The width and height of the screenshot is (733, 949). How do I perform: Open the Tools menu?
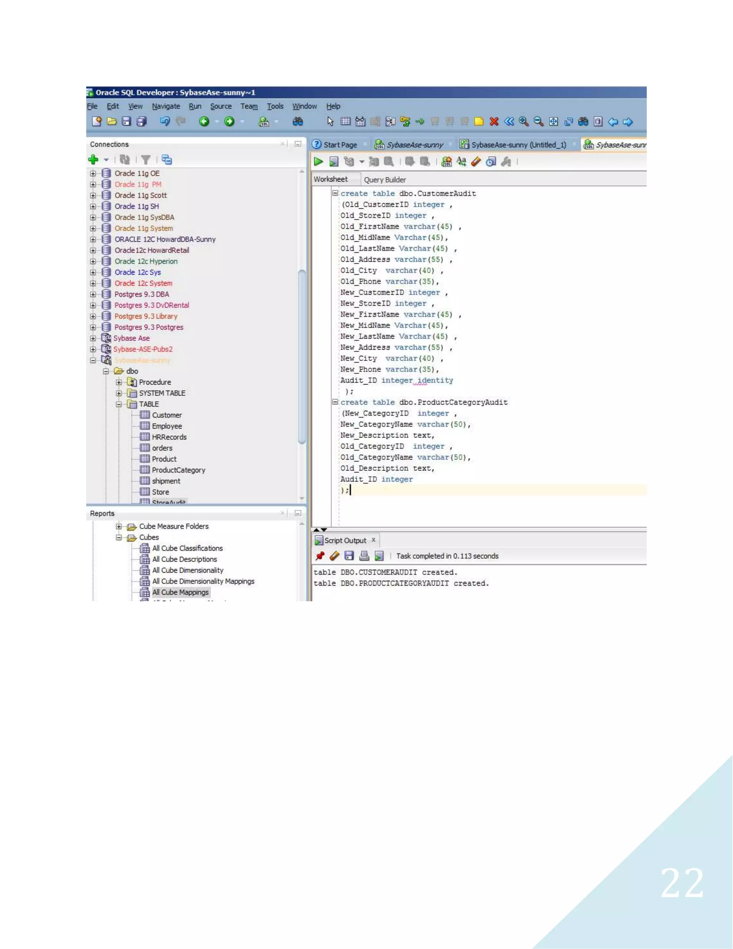pyautogui.click(x=275, y=106)
